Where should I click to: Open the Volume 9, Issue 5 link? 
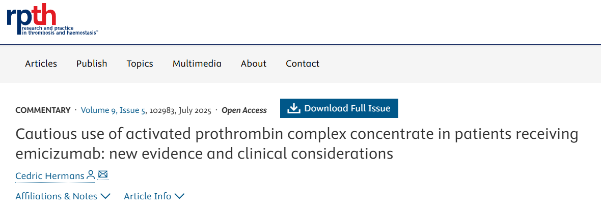[x=114, y=110]
